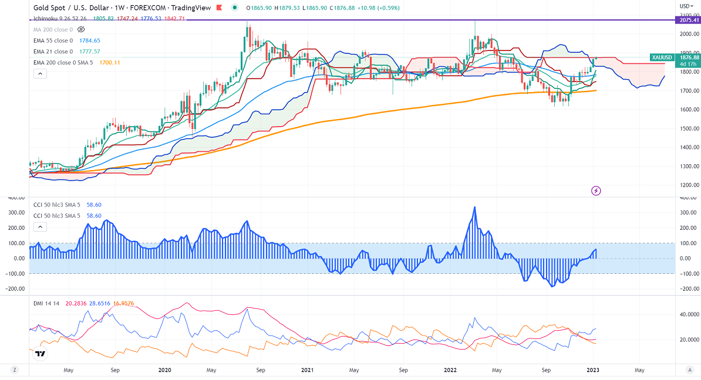Select the EMA 21 close 0 legend

coord(53,52)
